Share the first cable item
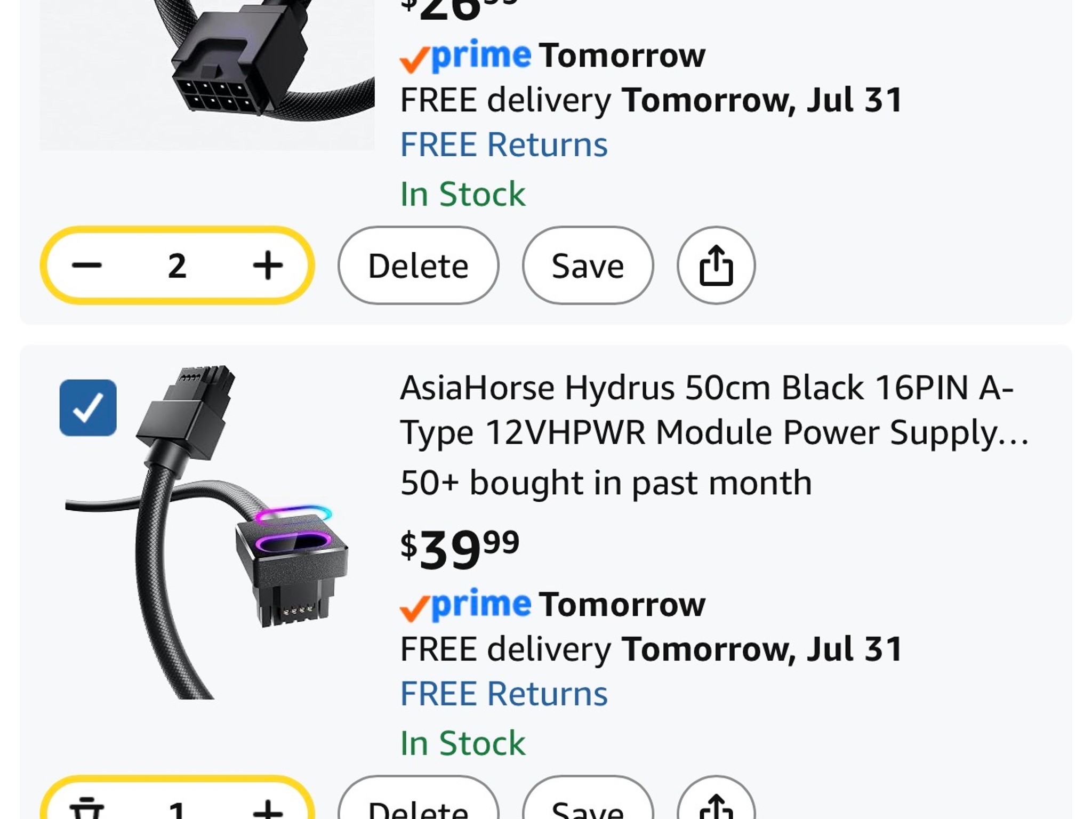The image size is (1092, 819). [716, 265]
